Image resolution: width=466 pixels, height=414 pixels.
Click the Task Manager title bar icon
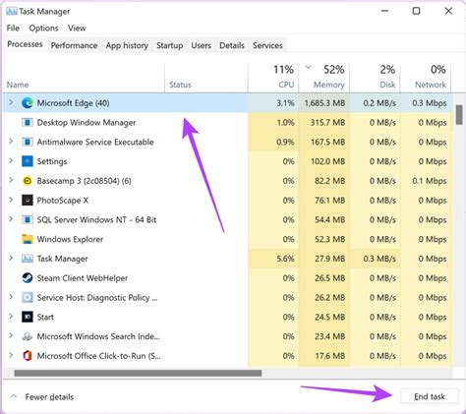[x=12, y=11]
